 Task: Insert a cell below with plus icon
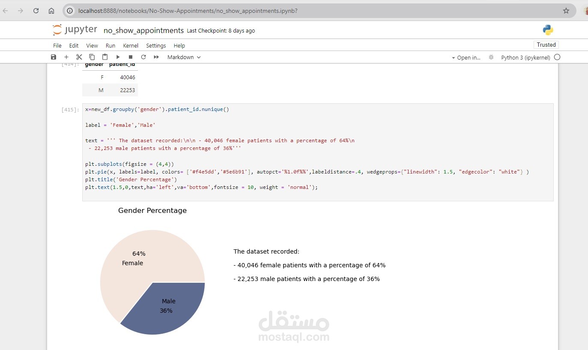pyautogui.click(x=66, y=57)
